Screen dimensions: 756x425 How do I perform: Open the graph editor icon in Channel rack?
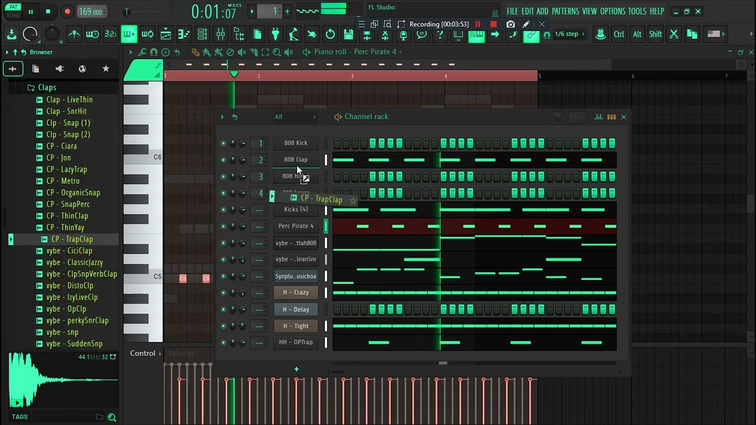[599, 117]
